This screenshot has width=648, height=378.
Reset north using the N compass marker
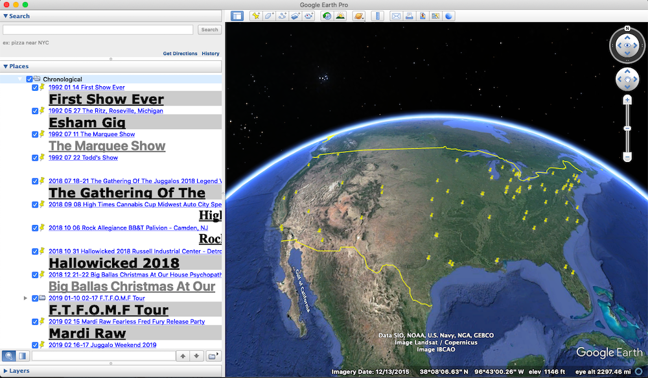coord(627,29)
